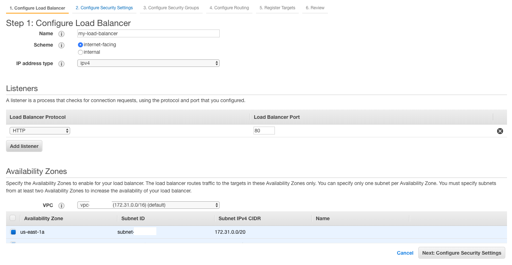Screen dimensions: 512x265
Task: Expand the VPC selection dropdown
Action: [148, 205]
